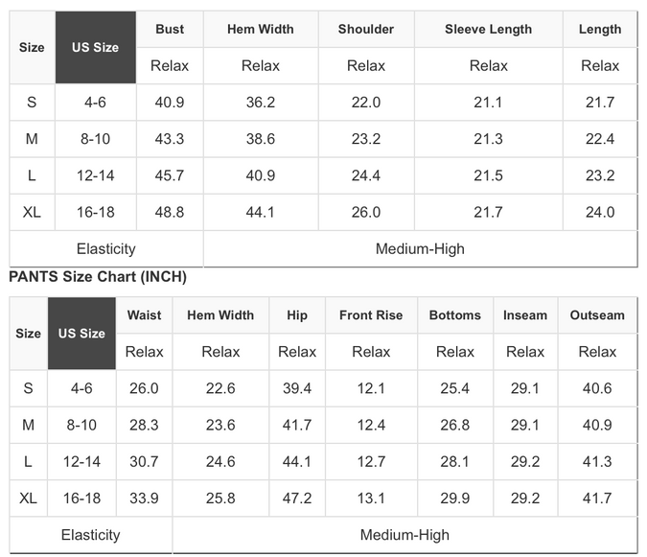Image resolution: width=647 pixels, height=557 pixels.
Task: Select Medium-High elasticity in the pants table
Action: coord(404,535)
